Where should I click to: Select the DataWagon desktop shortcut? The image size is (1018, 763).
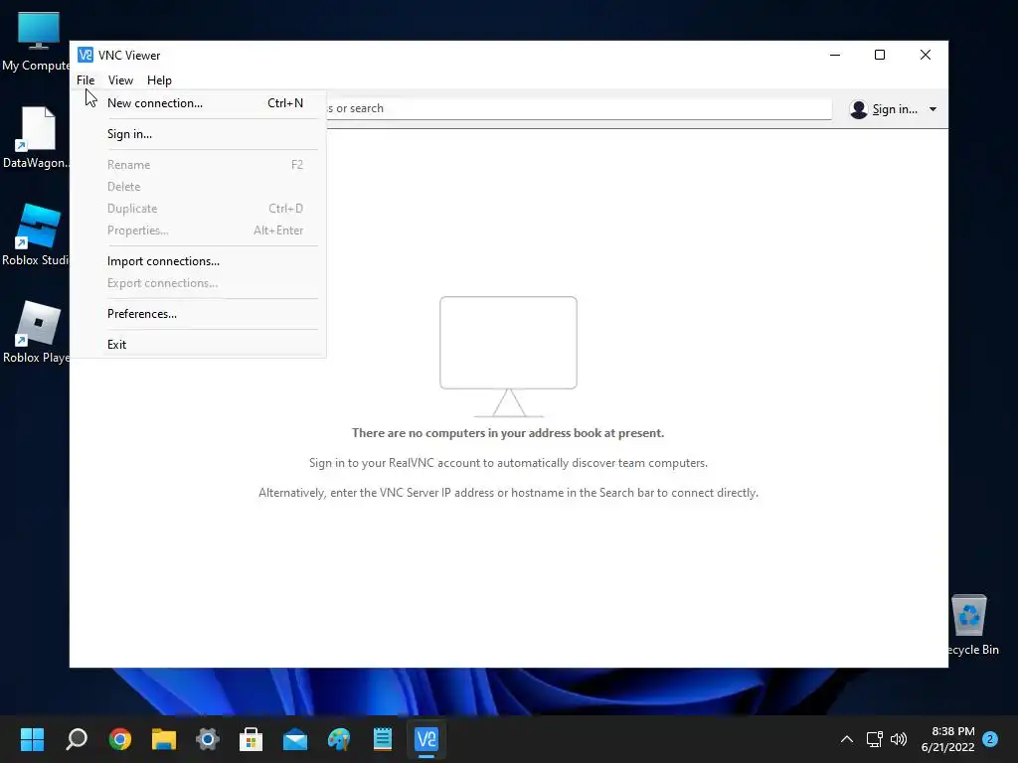point(37,137)
